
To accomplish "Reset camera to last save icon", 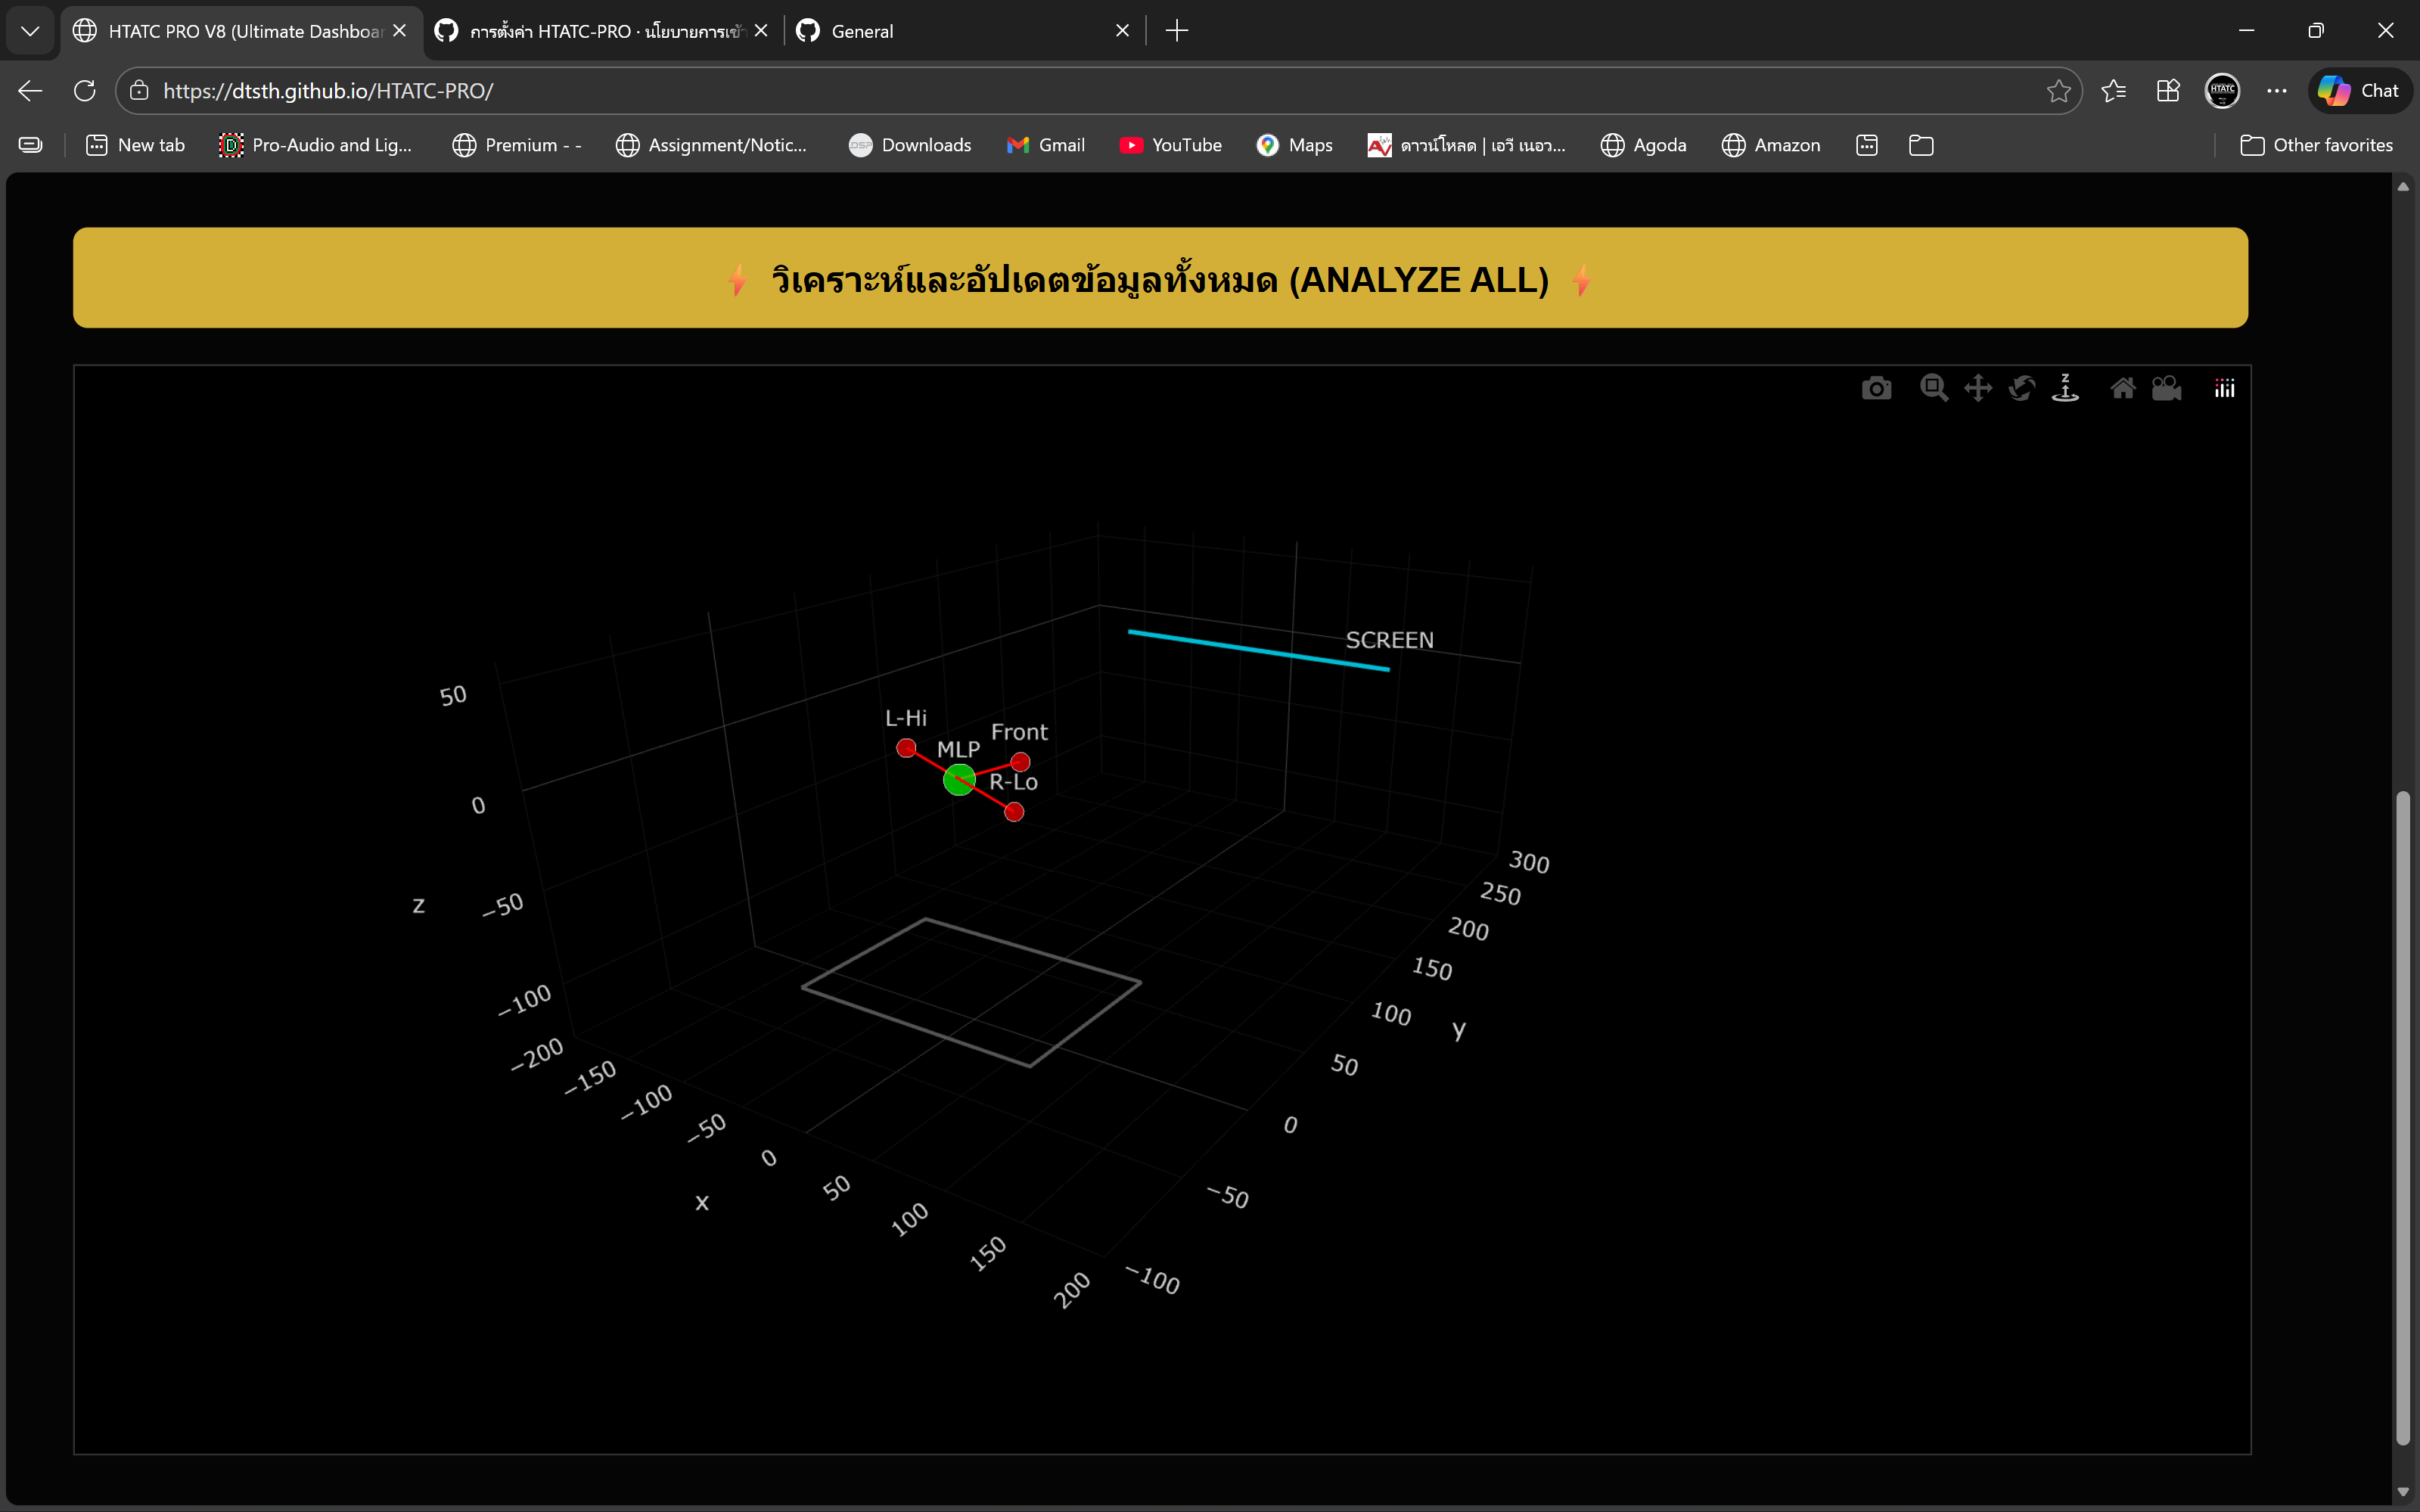I will [x=2167, y=388].
